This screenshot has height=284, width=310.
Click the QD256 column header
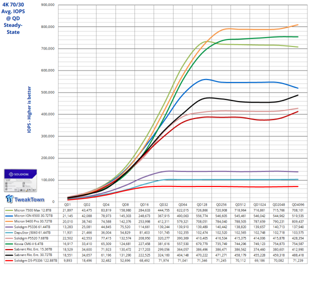tap(221, 204)
